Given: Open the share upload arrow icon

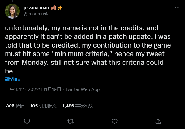Looking at the screenshot, I should point(158,121).
